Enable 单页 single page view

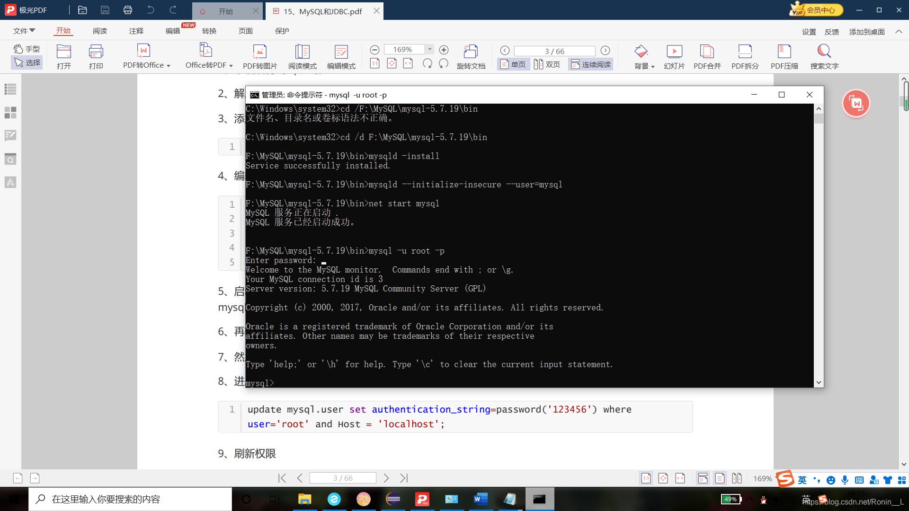[x=513, y=64]
